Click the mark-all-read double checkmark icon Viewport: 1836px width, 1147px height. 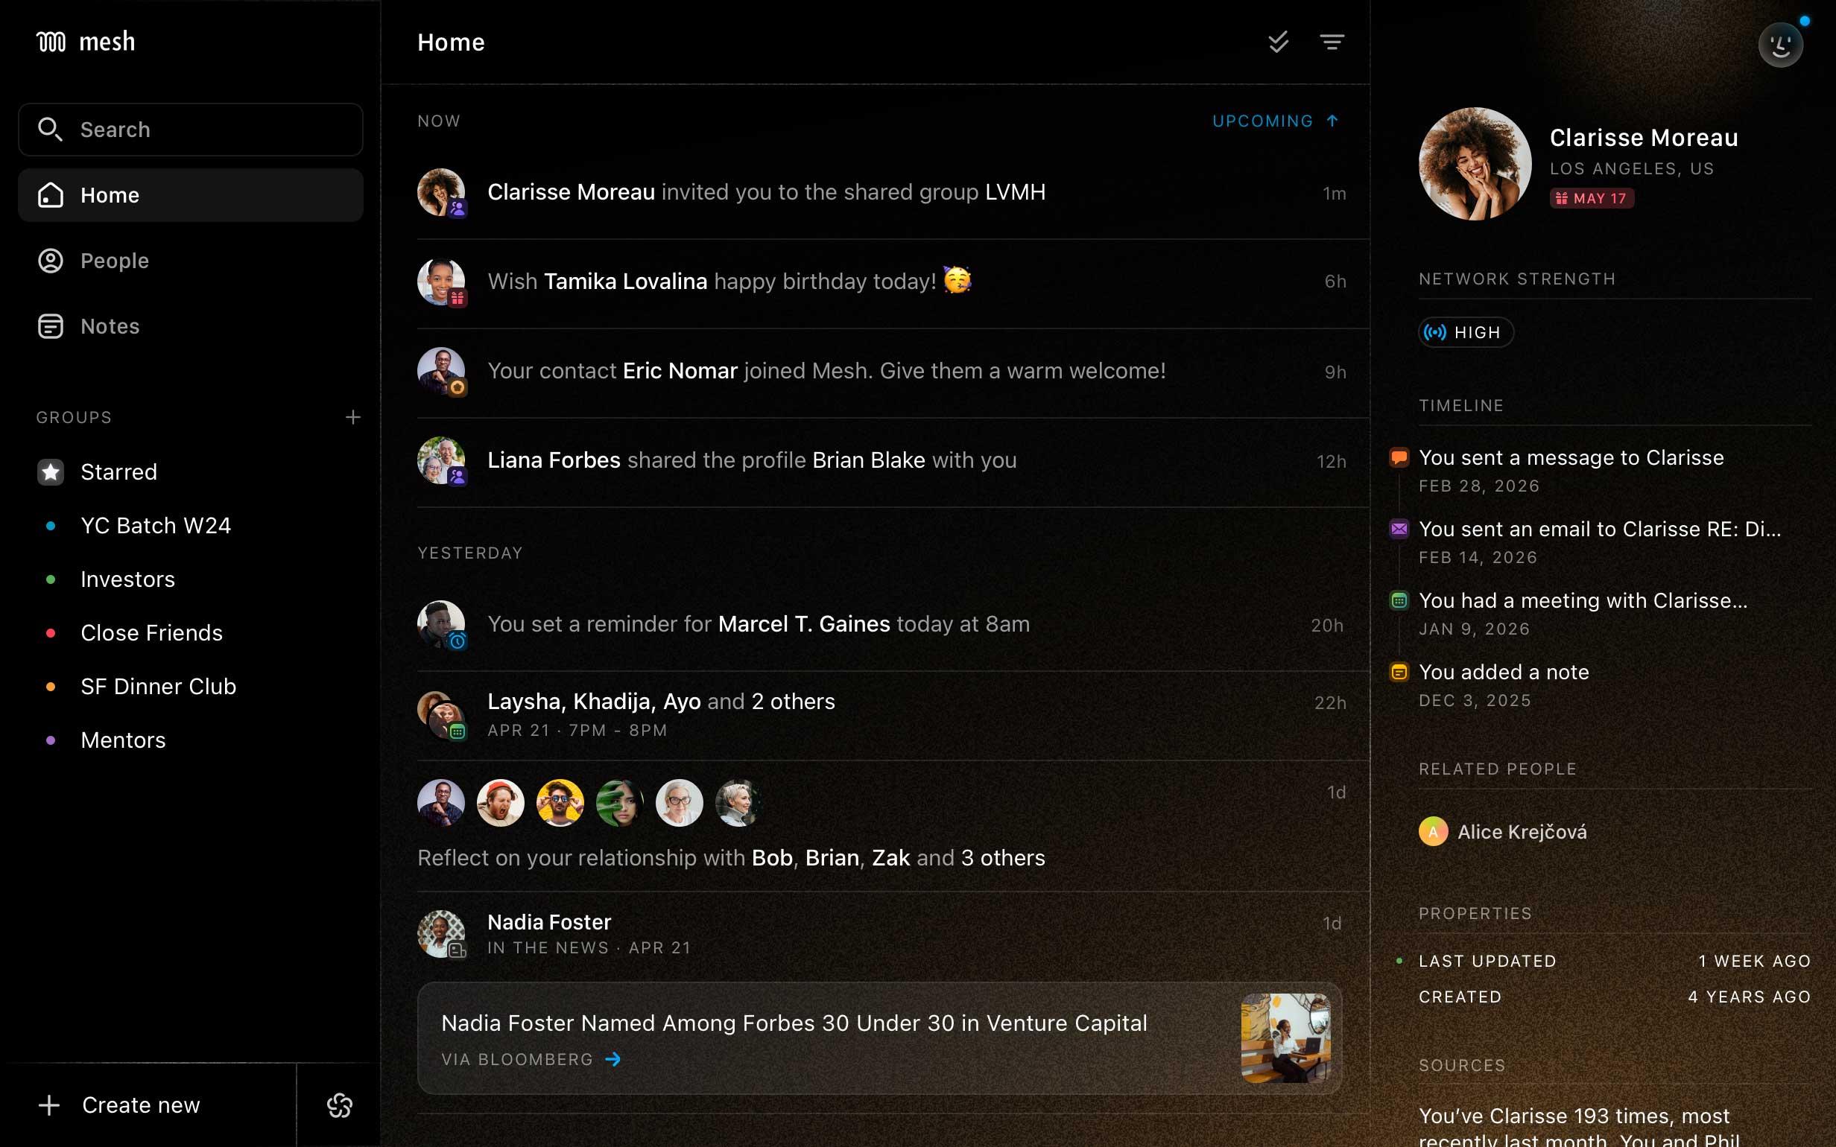coord(1279,42)
